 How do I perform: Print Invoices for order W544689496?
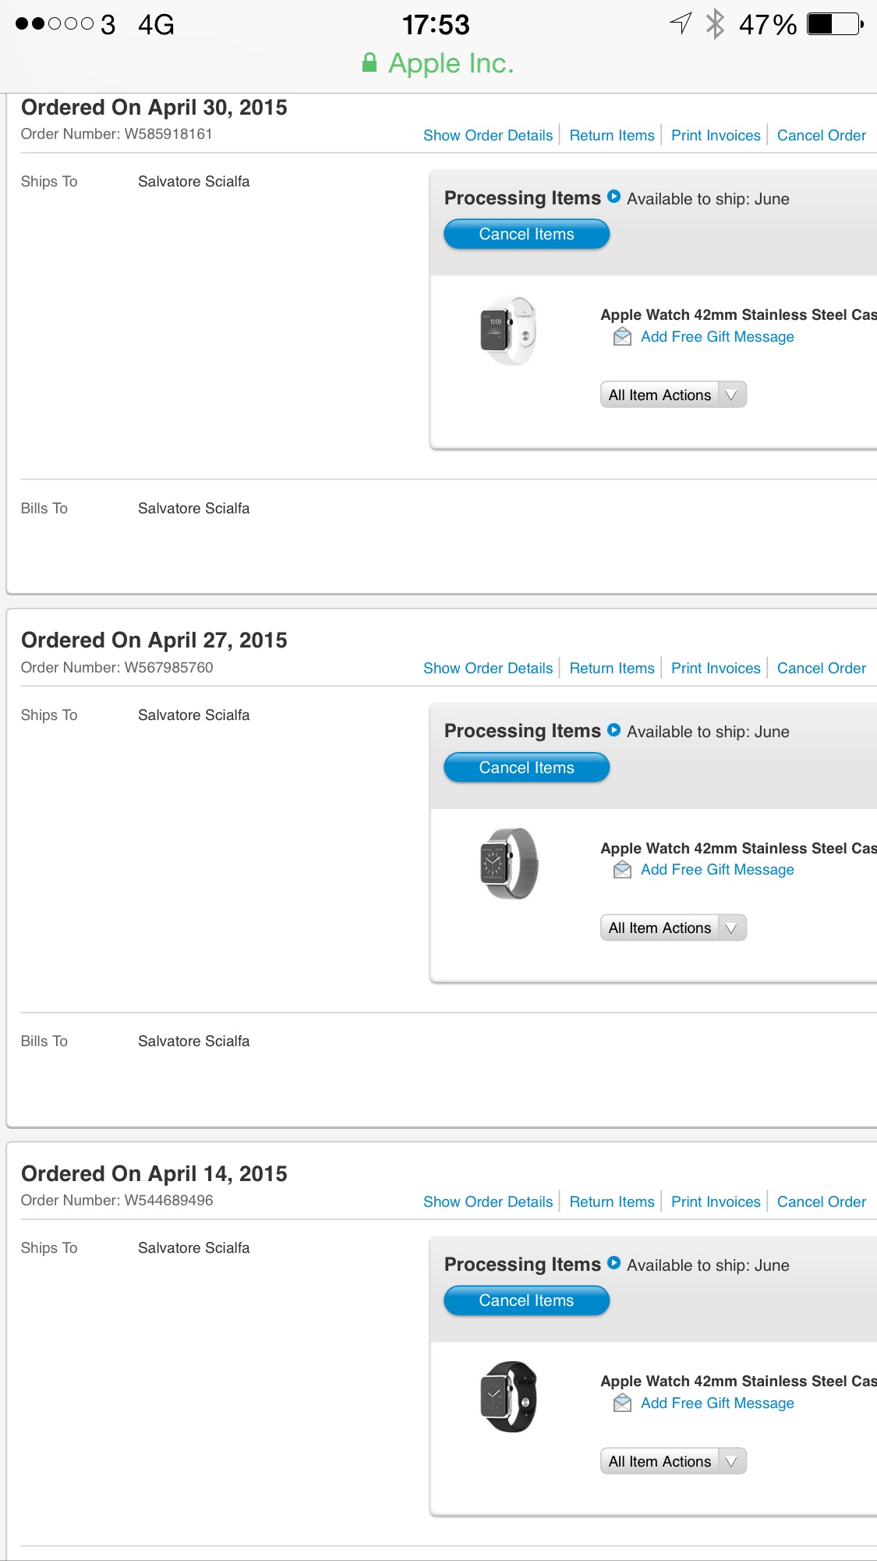coord(716,1201)
